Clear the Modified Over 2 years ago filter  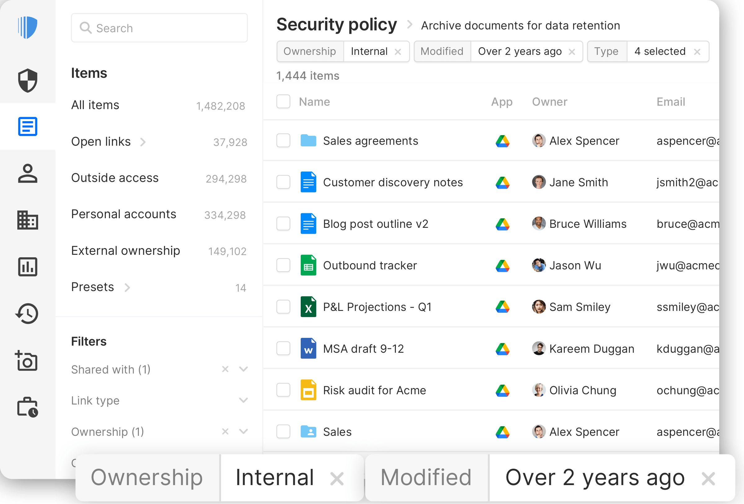[x=572, y=51]
